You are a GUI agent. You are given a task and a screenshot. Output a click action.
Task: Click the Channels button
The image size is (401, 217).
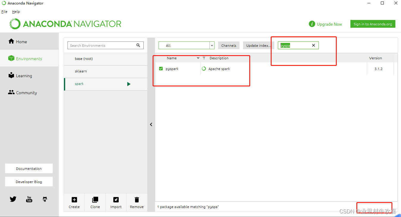pyautogui.click(x=229, y=45)
